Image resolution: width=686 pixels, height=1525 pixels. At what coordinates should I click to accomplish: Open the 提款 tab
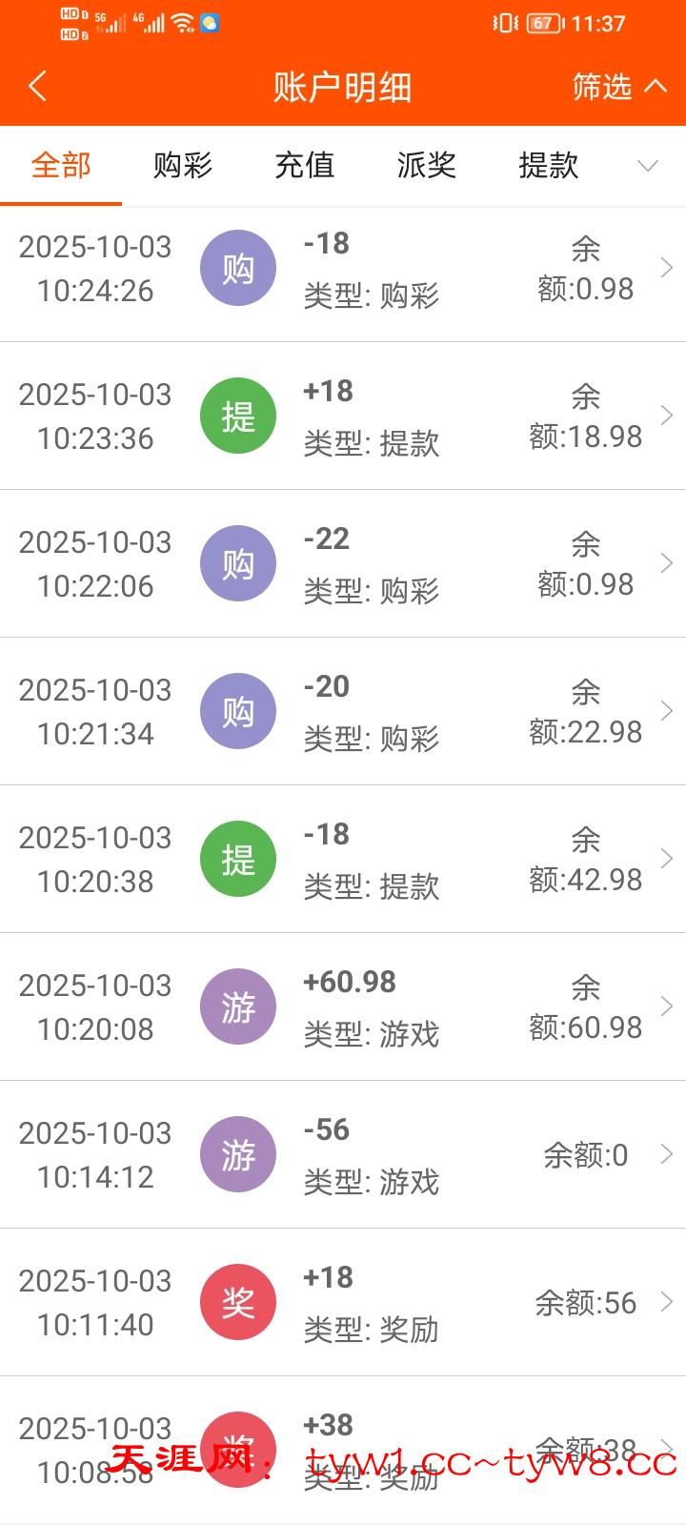(x=549, y=166)
